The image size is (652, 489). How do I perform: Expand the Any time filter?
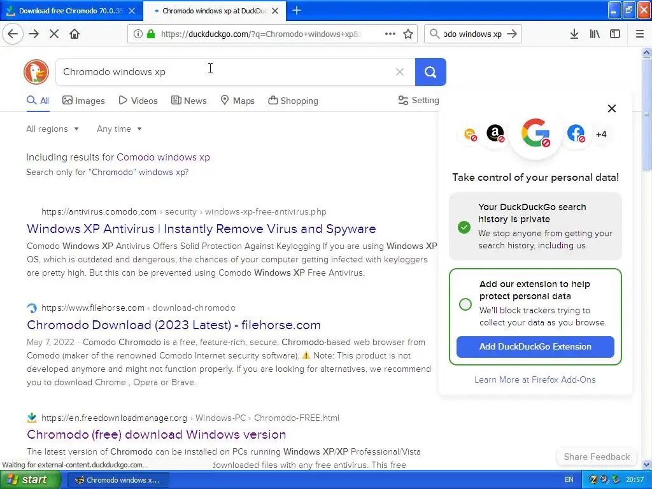pyautogui.click(x=119, y=129)
